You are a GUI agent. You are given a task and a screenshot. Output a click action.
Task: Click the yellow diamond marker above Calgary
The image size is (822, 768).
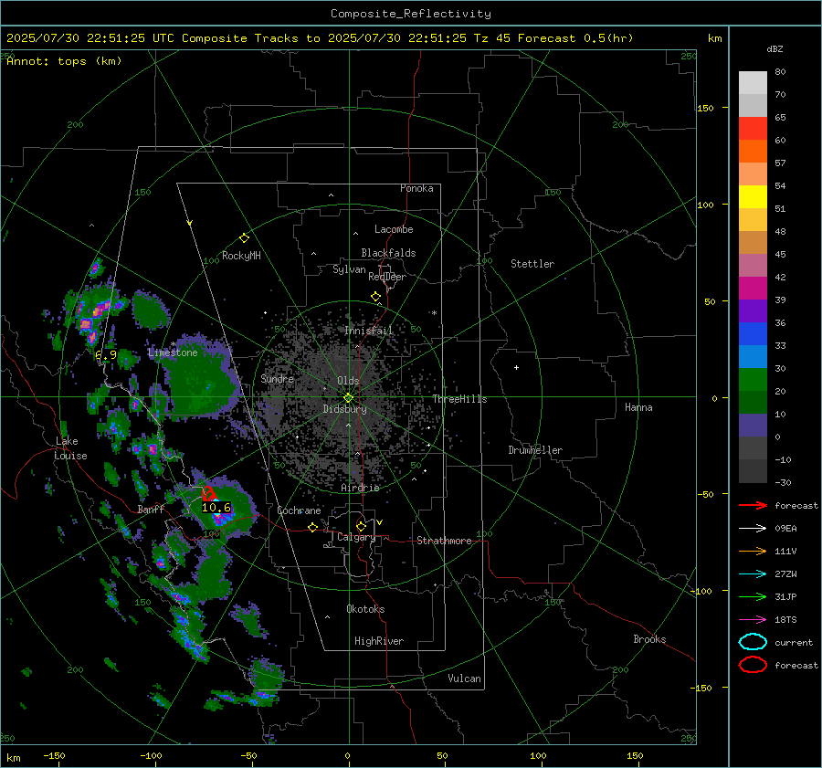[361, 526]
